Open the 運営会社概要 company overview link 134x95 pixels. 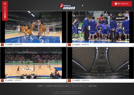[x=92, y=86]
